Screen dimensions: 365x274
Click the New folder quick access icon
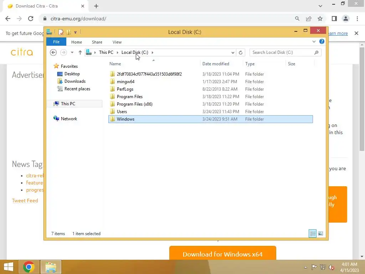click(x=68, y=32)
